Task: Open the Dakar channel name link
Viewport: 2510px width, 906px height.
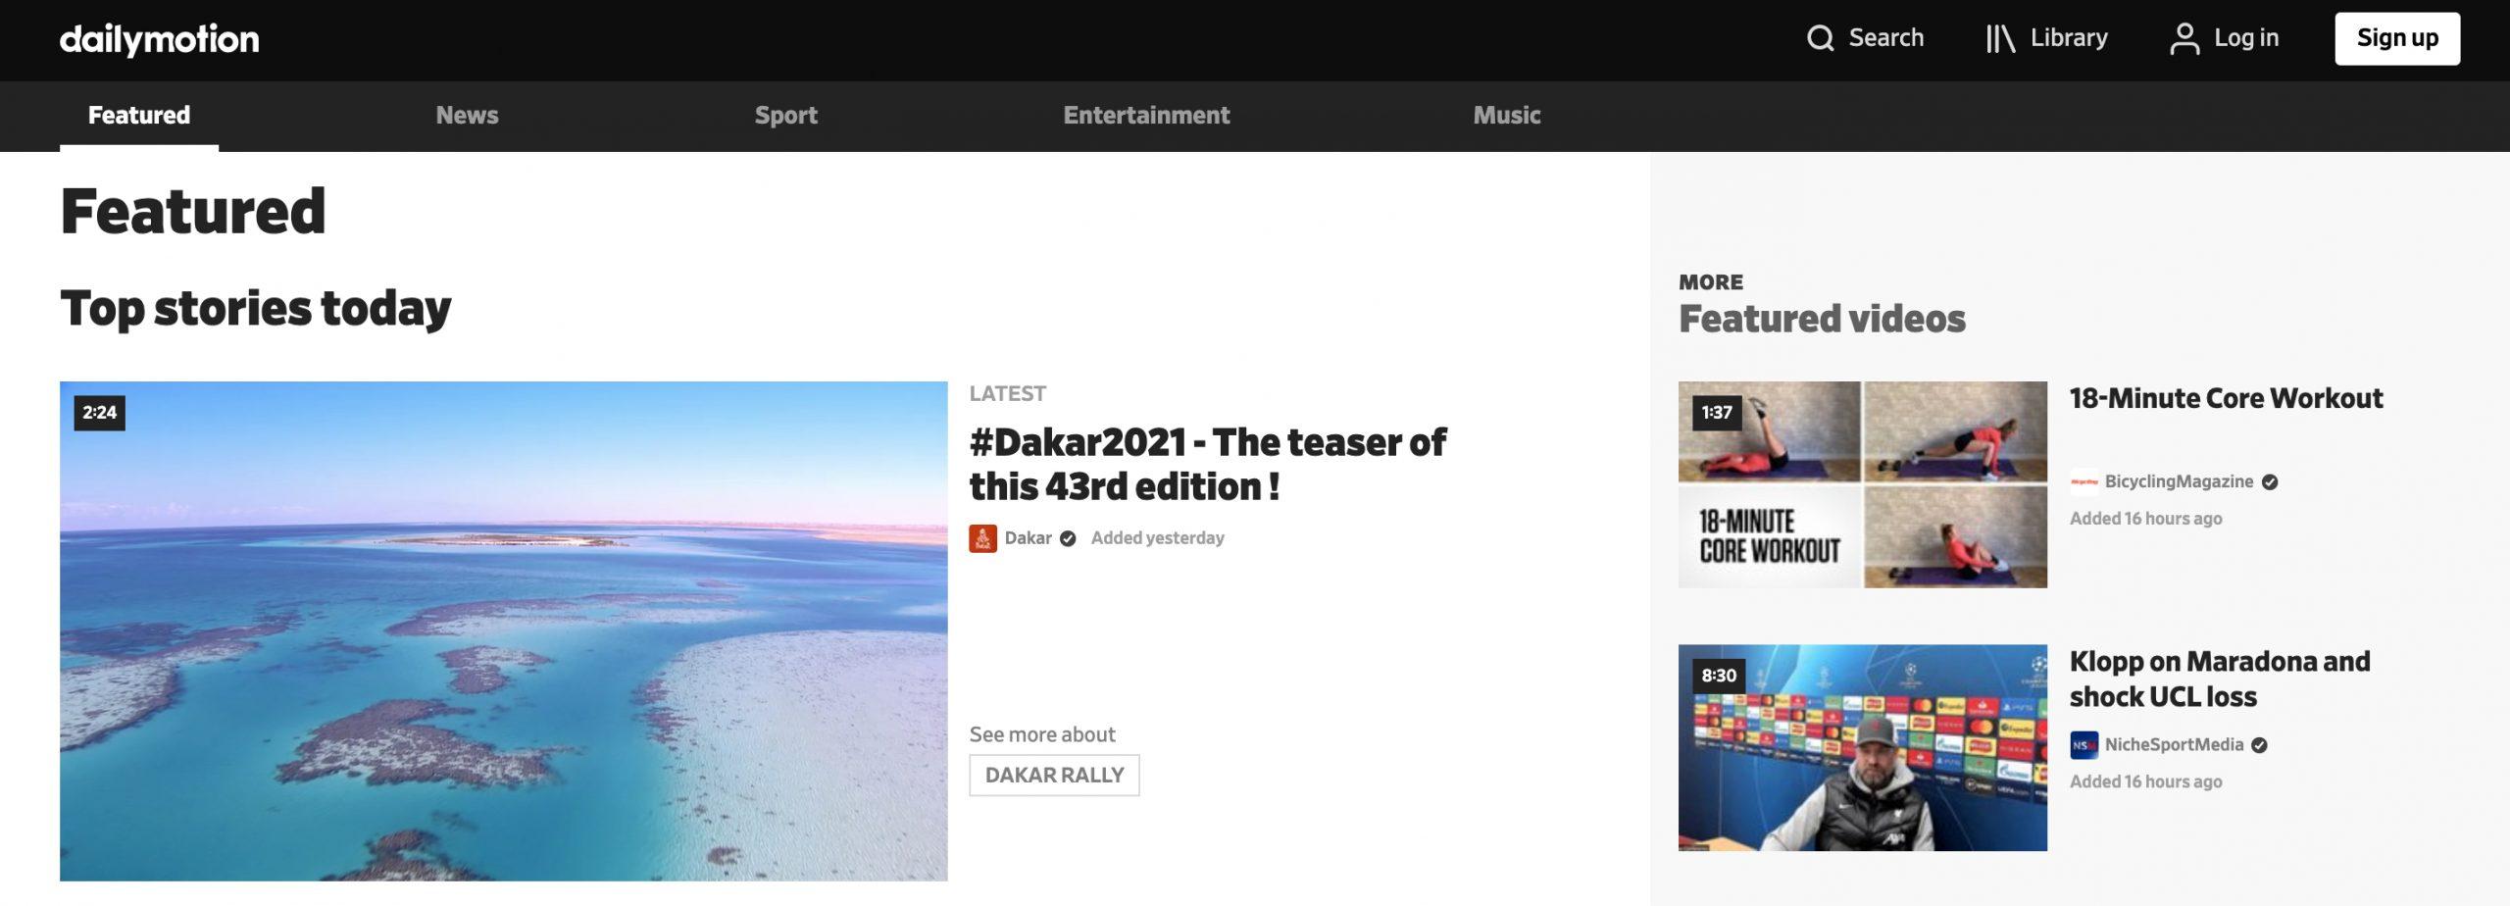Action: [1028, 538]
